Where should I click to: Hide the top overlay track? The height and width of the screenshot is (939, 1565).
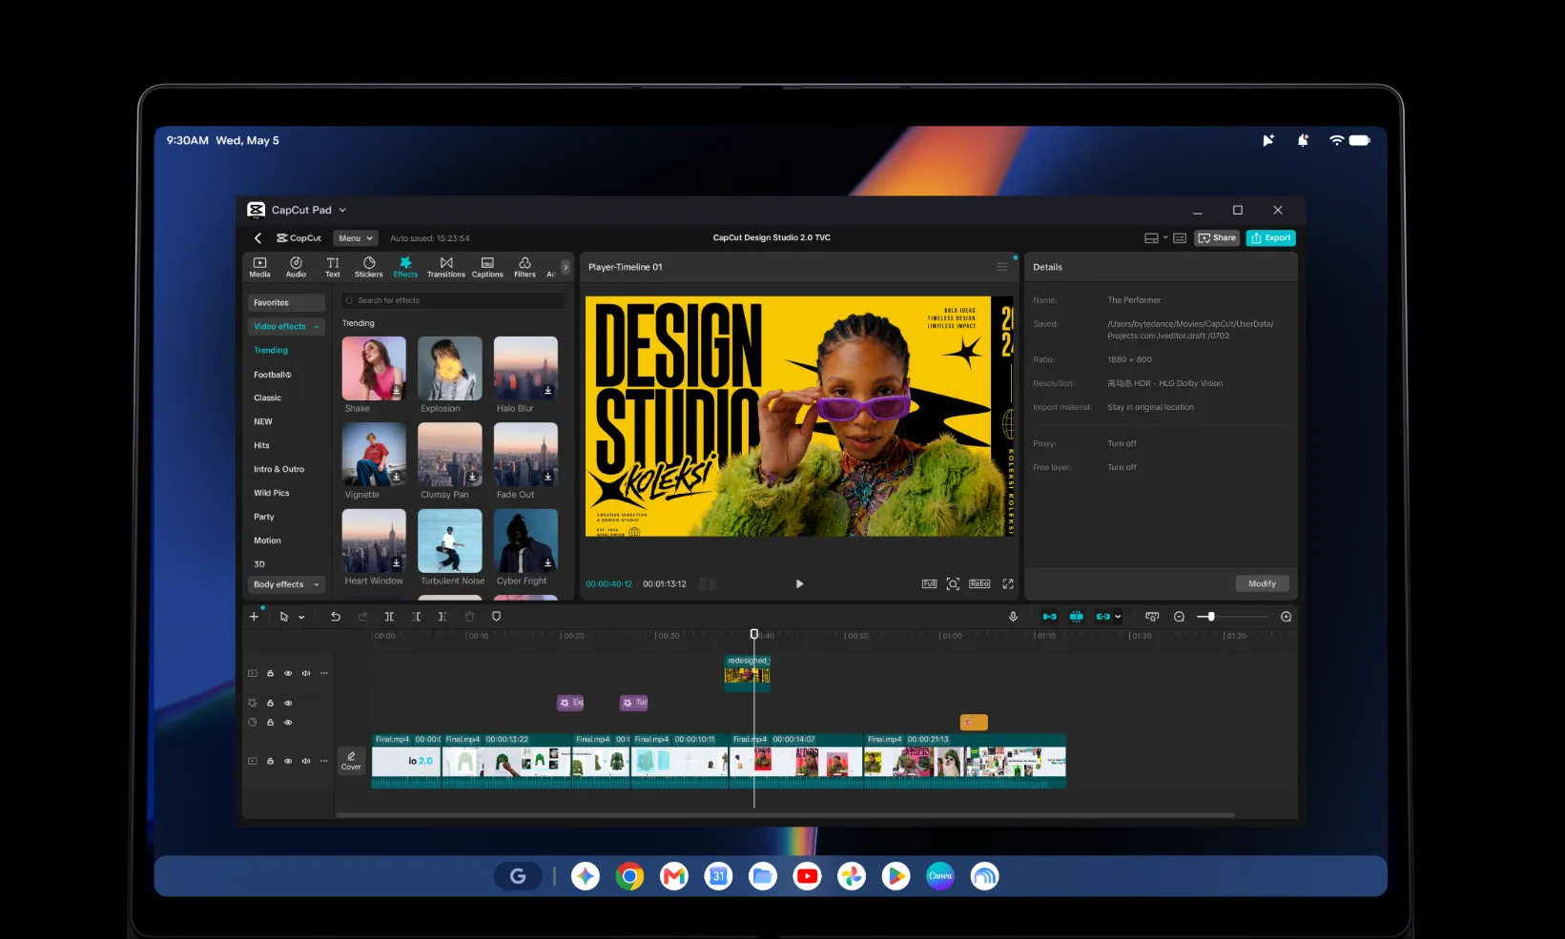tap(288, 673)
